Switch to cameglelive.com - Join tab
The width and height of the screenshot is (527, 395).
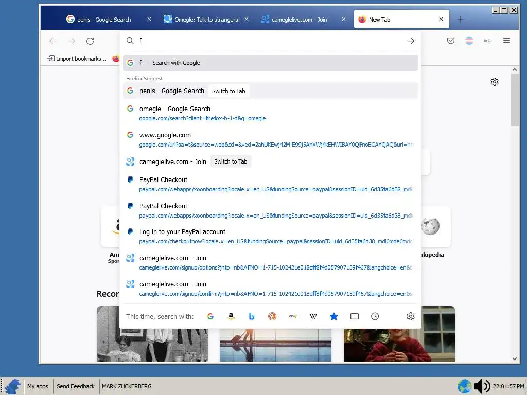pos(299,20)
